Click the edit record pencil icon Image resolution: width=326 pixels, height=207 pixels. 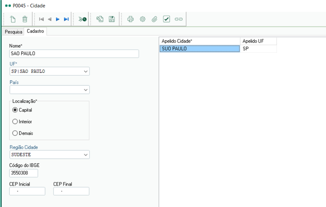(x=100, y=19)
